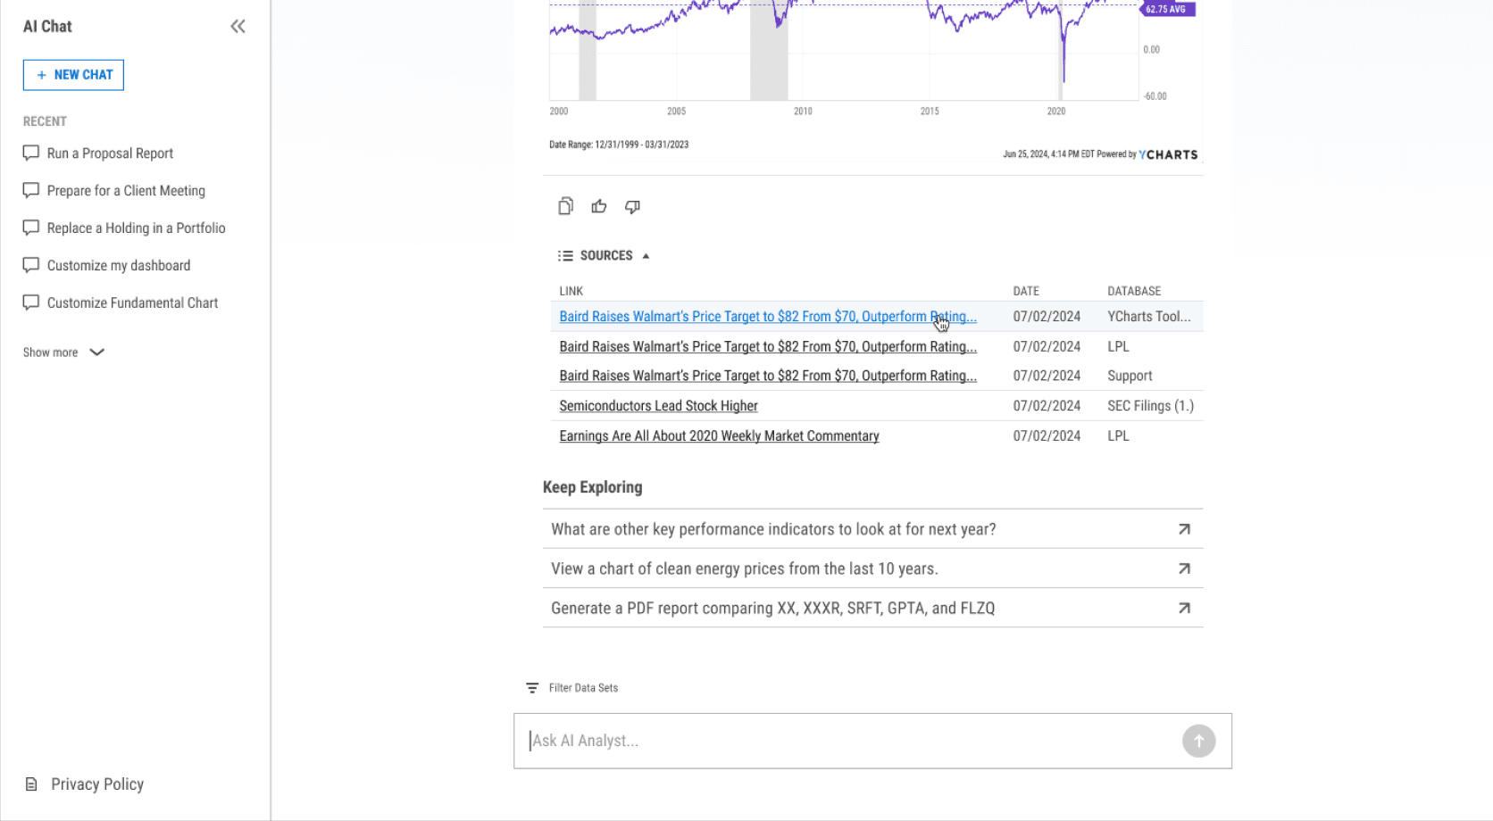Screen dimensions: 1493x821
Task: Open Replace a Holding in a Portfolio
Action: pyautogui.click(x=136, y=228)
